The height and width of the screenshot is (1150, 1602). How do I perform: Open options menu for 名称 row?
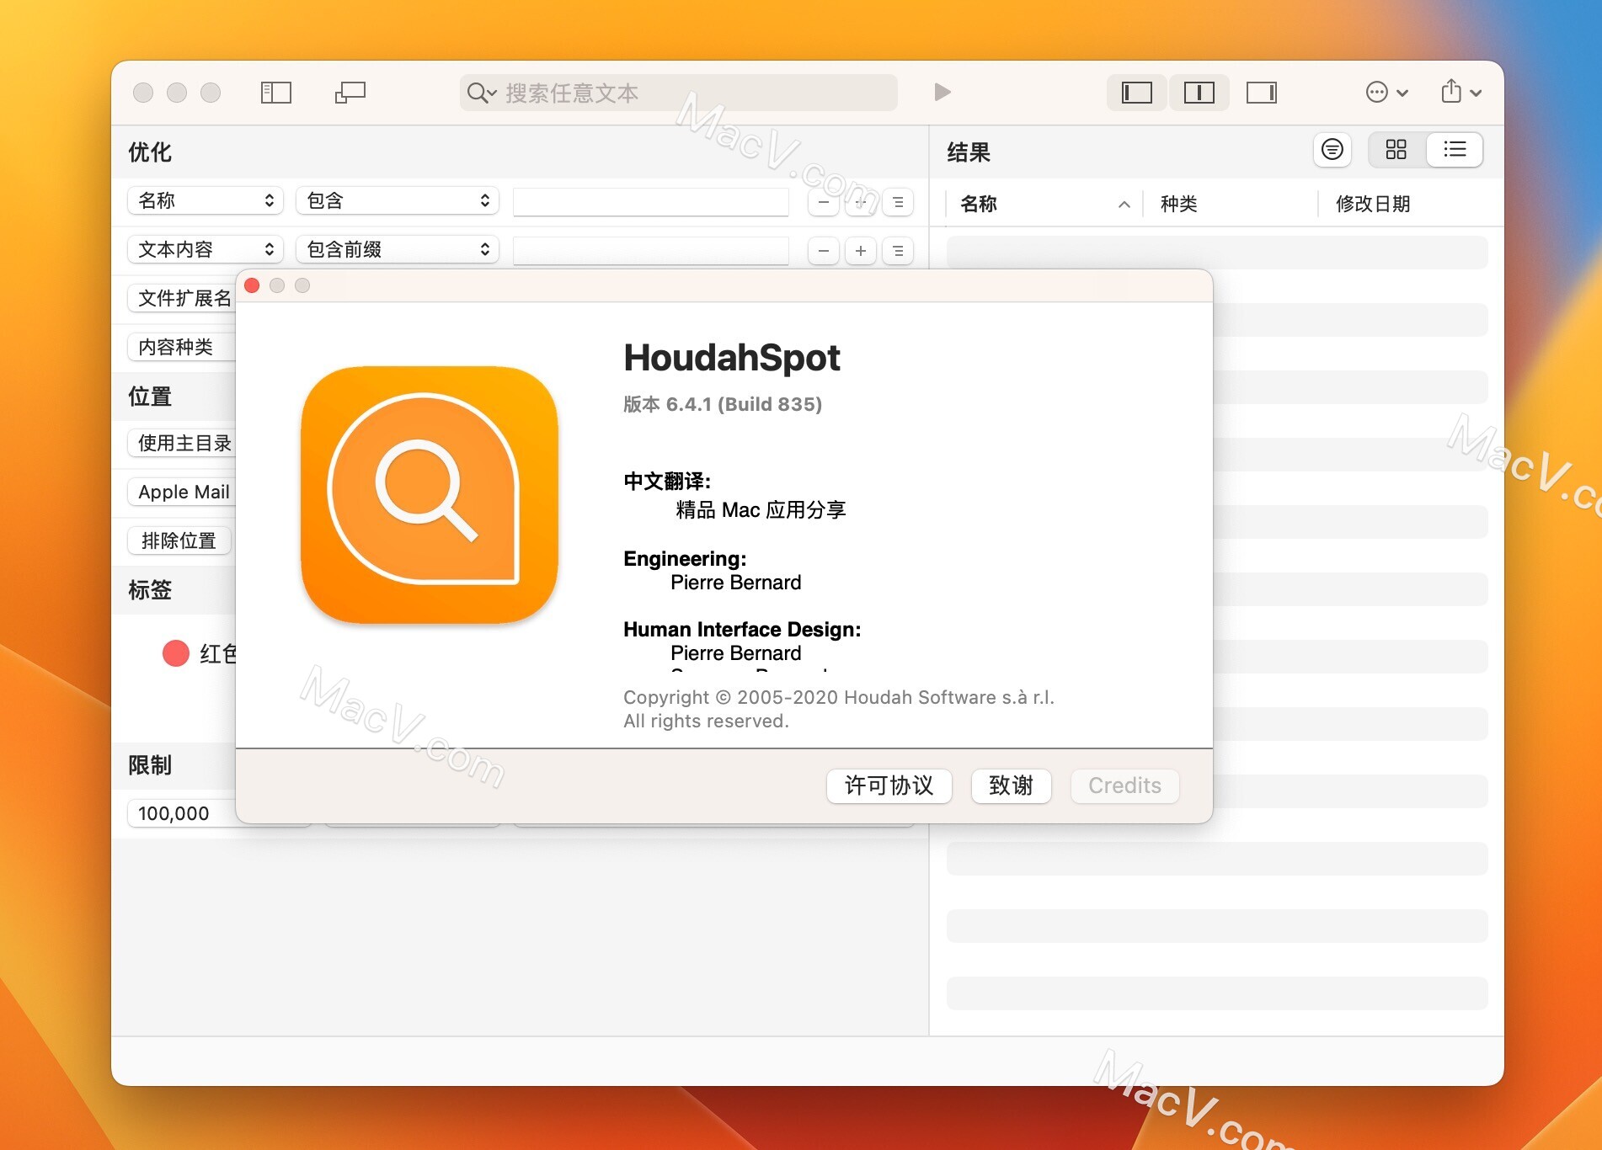click(898, 202)
